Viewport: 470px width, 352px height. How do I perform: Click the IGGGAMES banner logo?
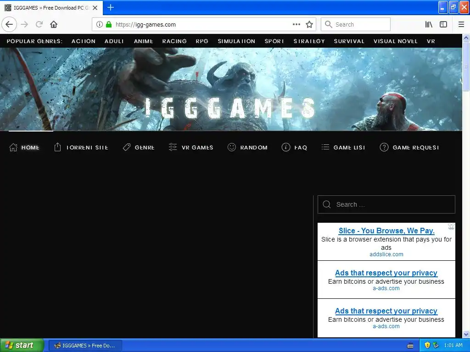click(230, 108)
